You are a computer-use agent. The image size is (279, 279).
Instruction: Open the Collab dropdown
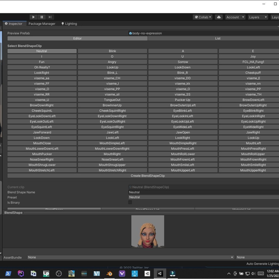tap(203, 17)
